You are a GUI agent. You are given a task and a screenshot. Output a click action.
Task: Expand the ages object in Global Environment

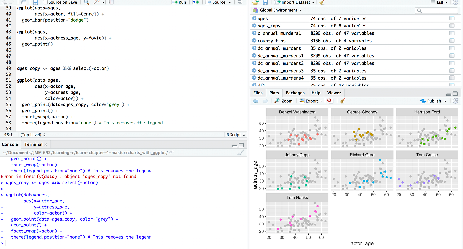pos(254,18)
